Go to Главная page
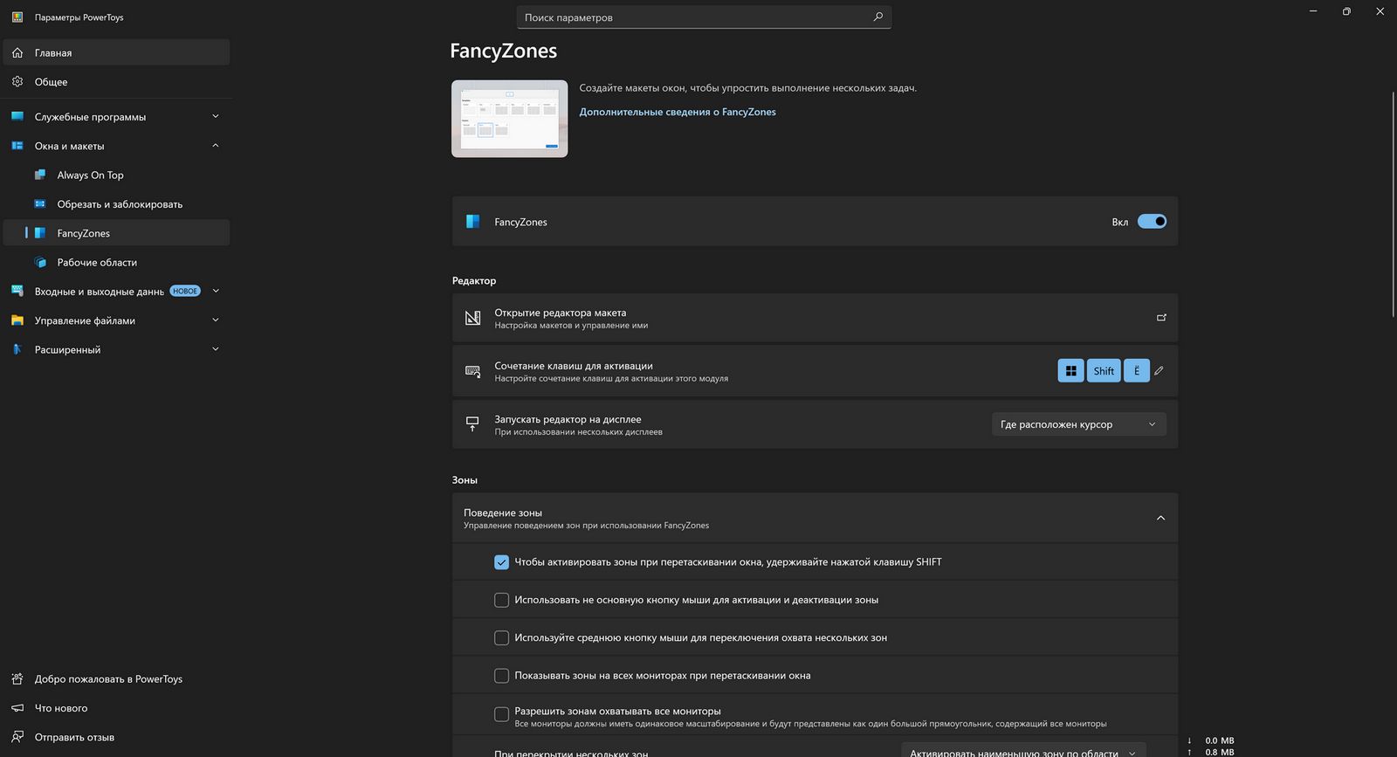This screenshot has width=1397, height=757. [53, 53]
